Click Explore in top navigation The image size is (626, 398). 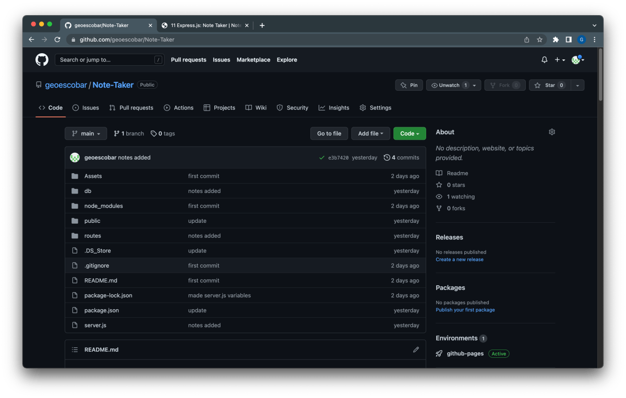287,60
